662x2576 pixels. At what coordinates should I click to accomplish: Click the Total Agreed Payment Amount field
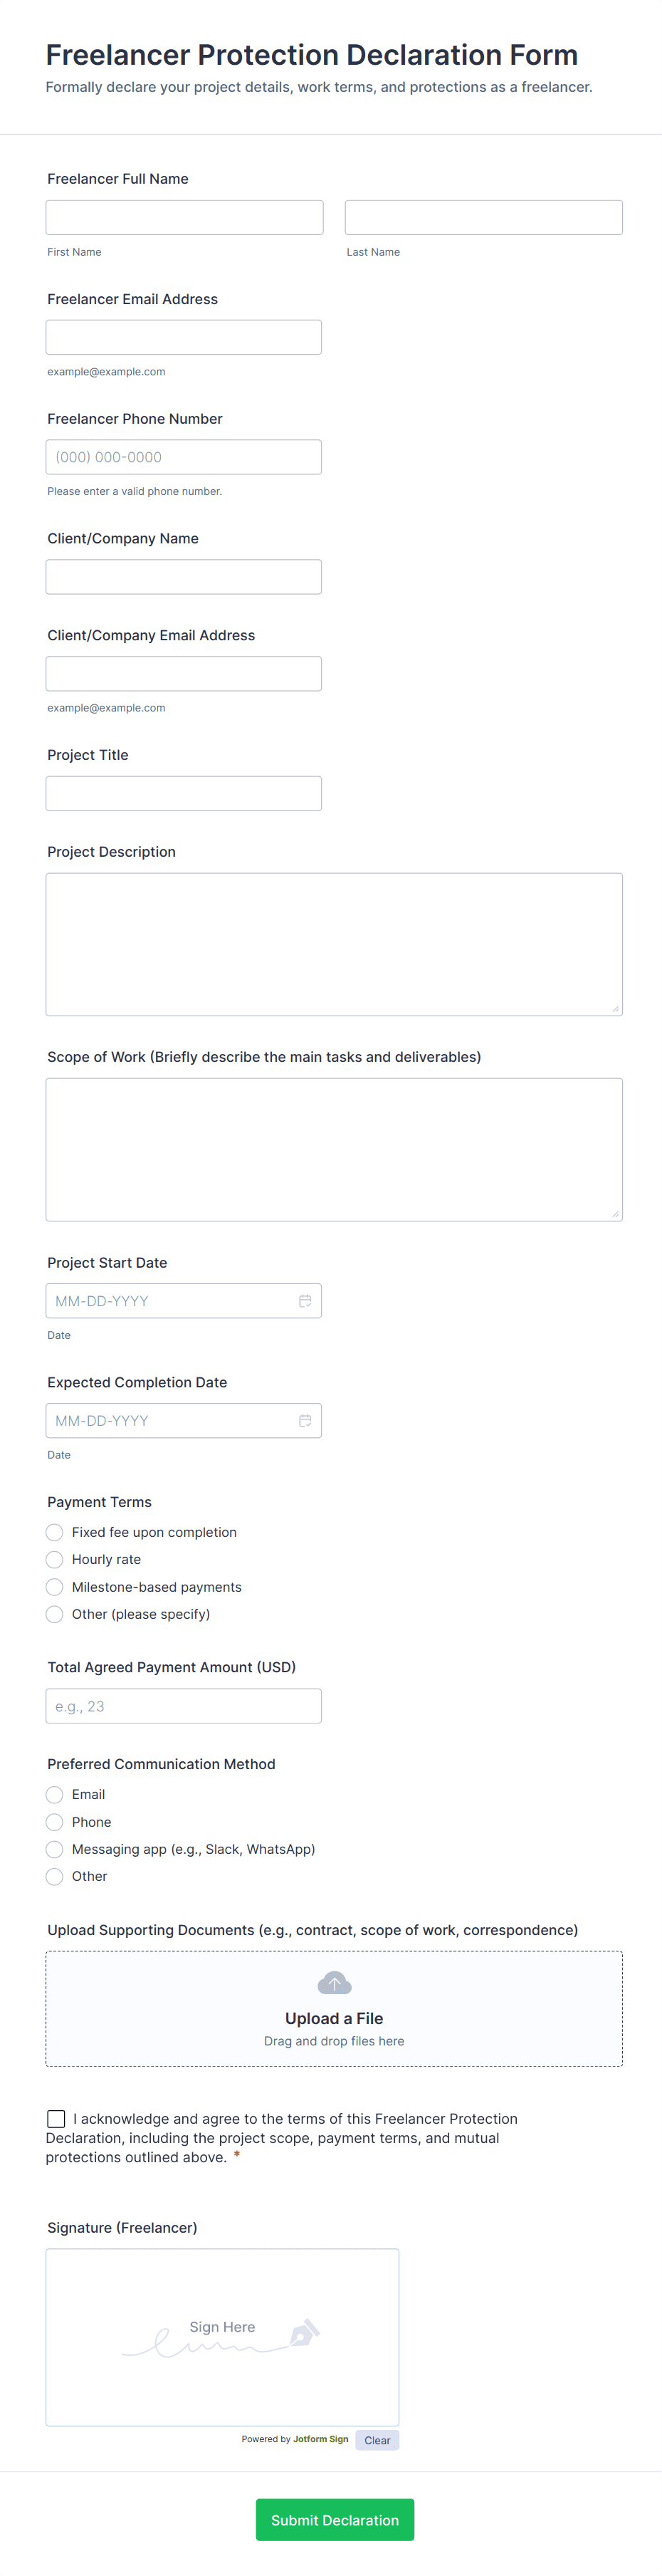(x=184, y=1706)
